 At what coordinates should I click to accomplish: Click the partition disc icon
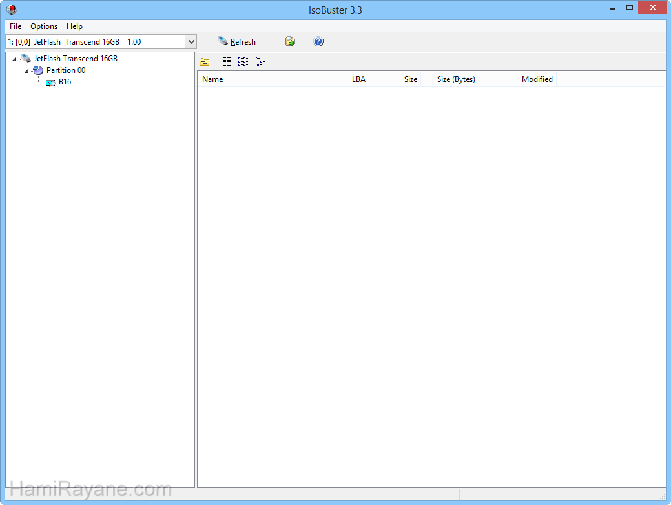[x=38, y=70]
